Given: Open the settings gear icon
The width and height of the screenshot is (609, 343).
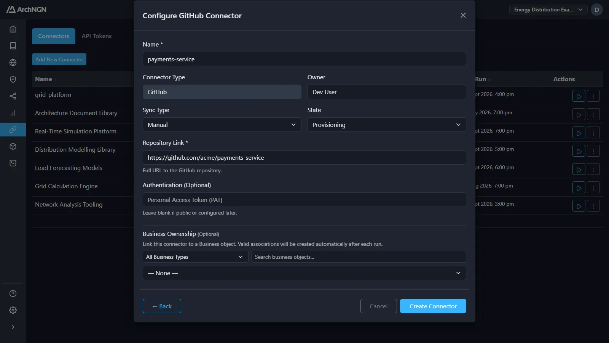Looking at the screenshot, I should tap(13, 310).
